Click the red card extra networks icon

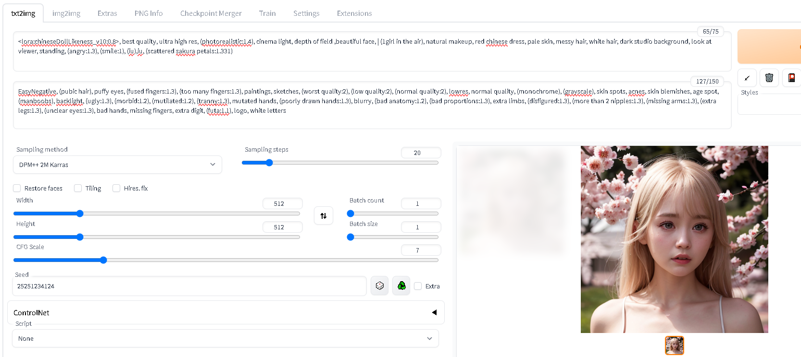point(791,78)
